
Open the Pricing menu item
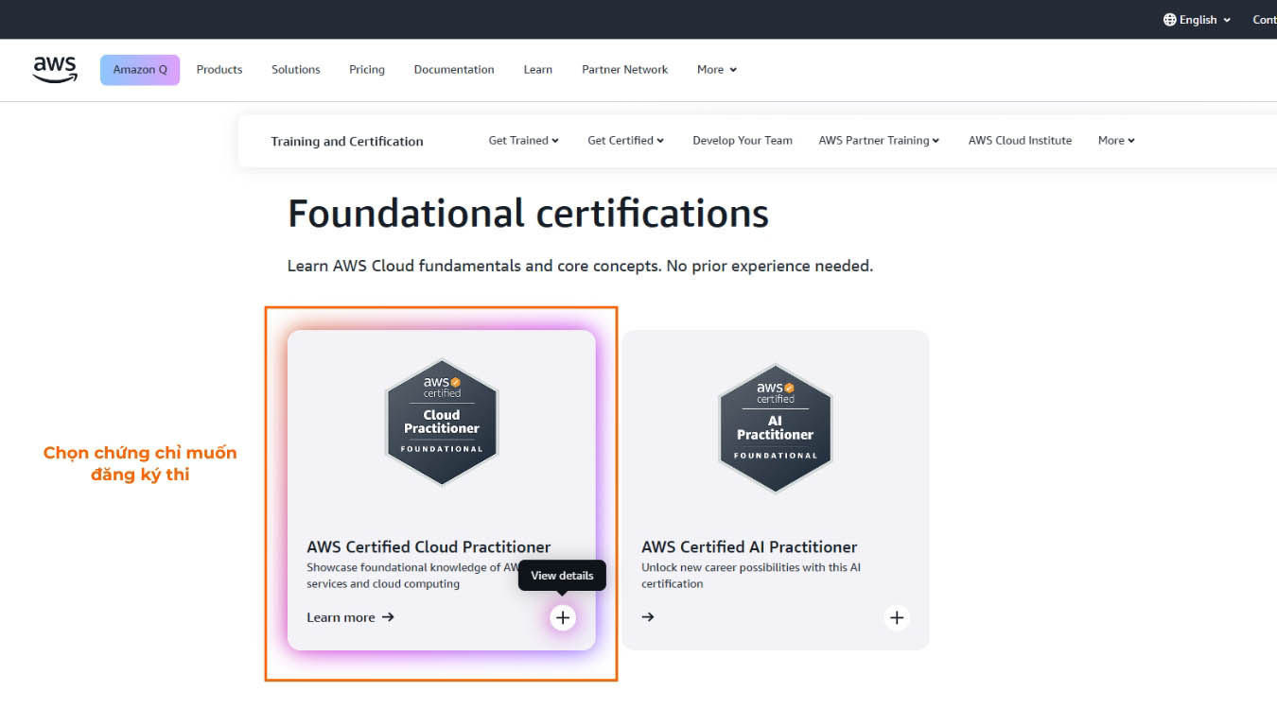[367, 70]
